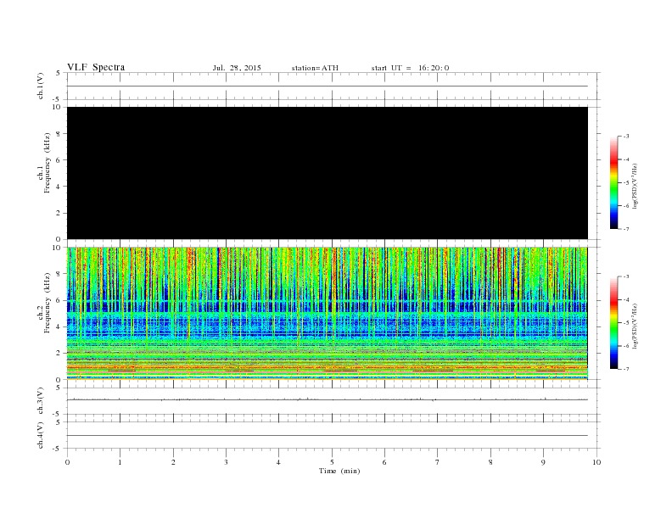Click the ch.3 waveform trace
This screenshot has height=519, width=672.
point(328,399)
